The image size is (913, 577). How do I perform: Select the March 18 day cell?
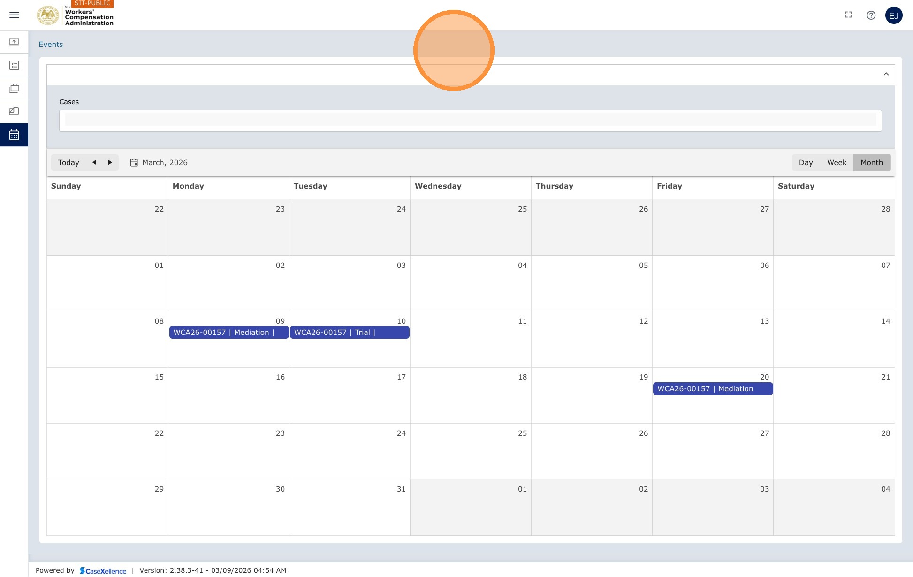[x=471, y=395]
